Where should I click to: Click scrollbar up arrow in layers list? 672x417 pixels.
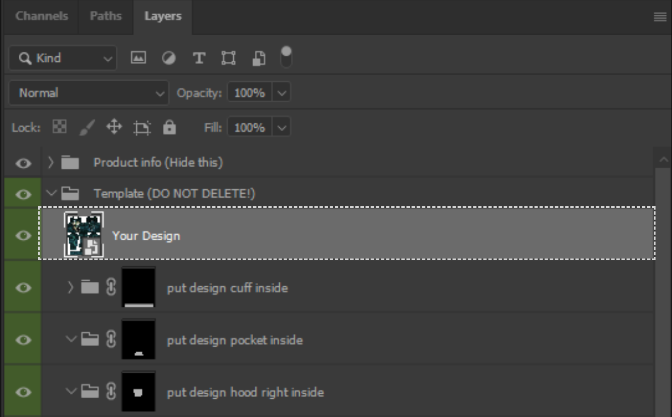663,160
